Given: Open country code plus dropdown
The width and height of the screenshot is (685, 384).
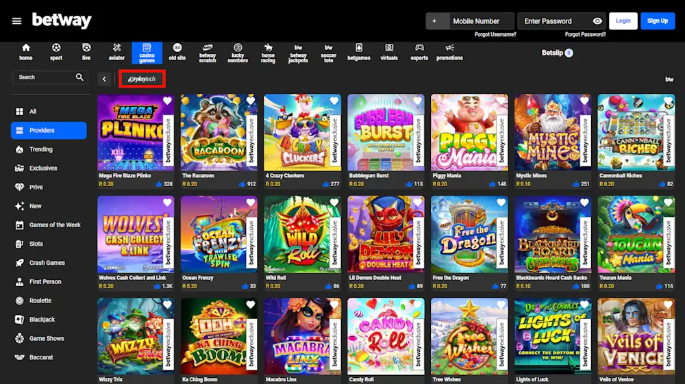Looking at the screenshot, I should 438,21.
